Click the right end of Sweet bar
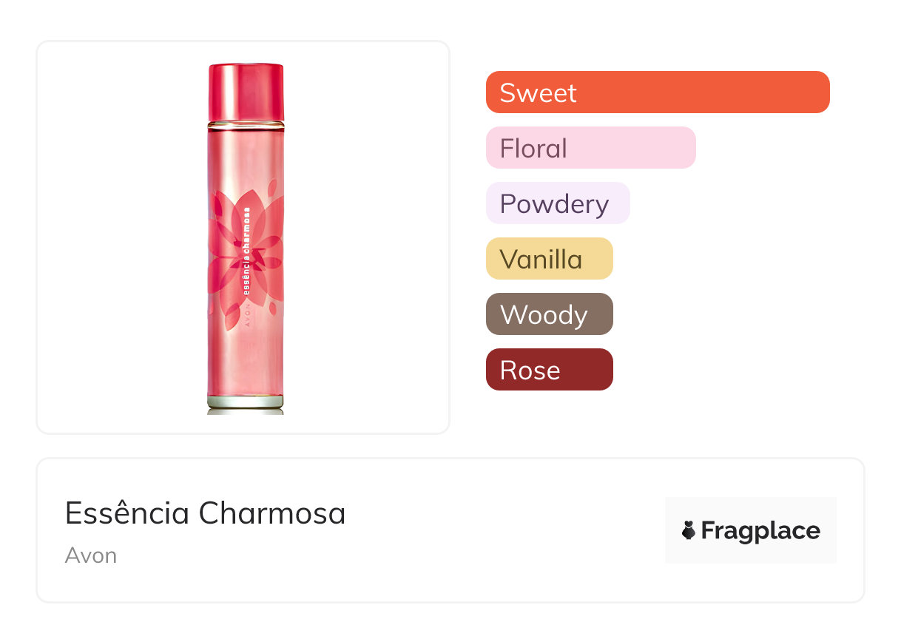The height and width of the screenshot is (639, 901). (817, 92)
